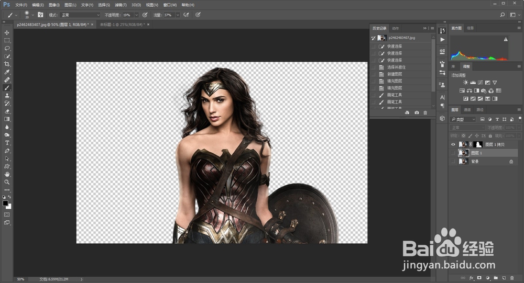
Task: Add Brightness/Contrast adjustment sun icon
Action: pyautogui.click(x=465, y=83)
